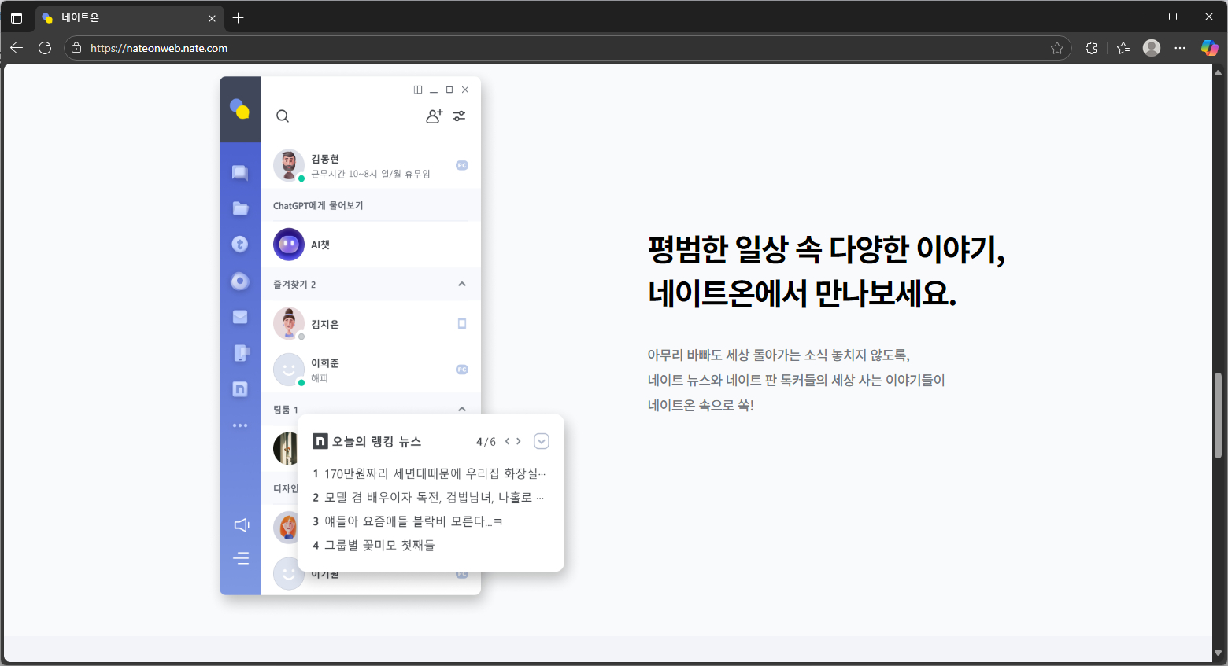The image size is (1228, 666).
Task: Click the PC status badge next to 김동현
Action: point(461,165)
